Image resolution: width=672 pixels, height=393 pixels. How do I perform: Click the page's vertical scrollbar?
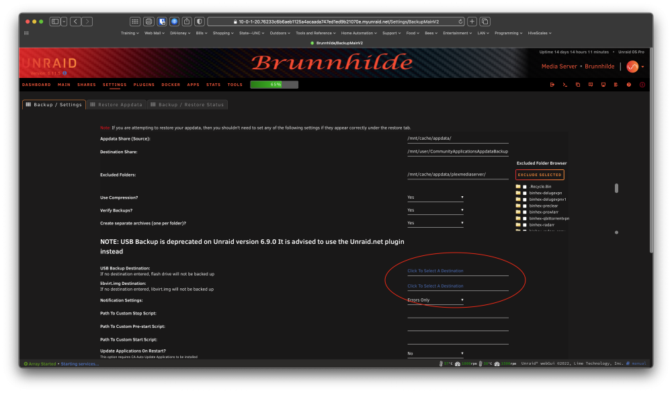click(651, 150)
